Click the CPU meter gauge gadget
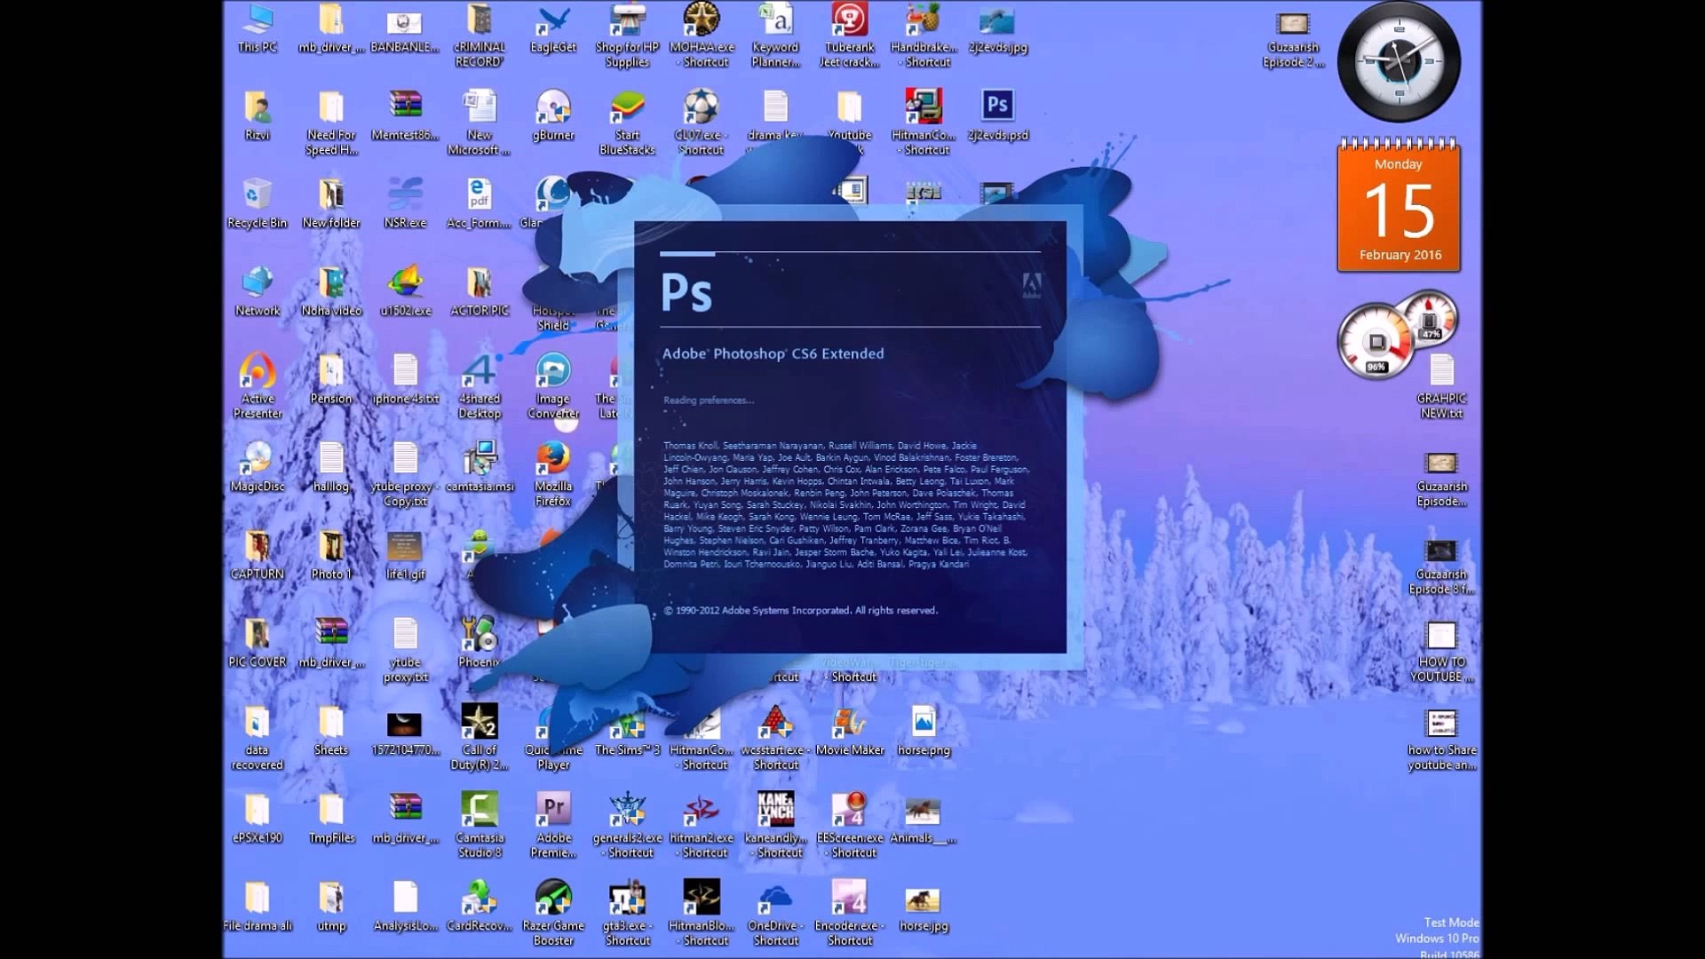The height and width of the screenshot is (959, 1705). [1376, 342]
